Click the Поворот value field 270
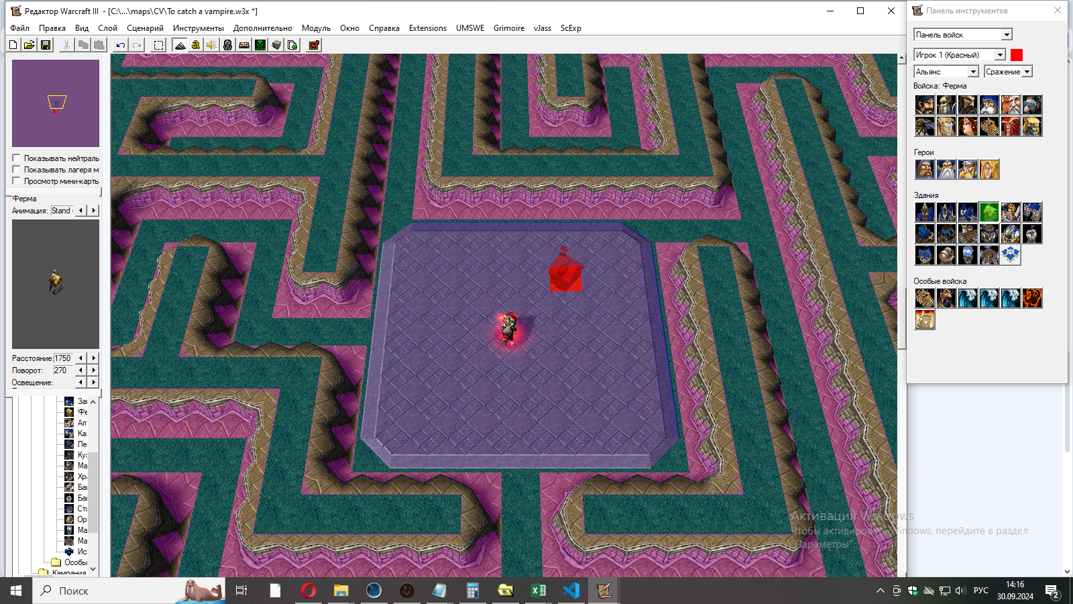The width and height of the screenshot is (1073, 604). [62, 370]
